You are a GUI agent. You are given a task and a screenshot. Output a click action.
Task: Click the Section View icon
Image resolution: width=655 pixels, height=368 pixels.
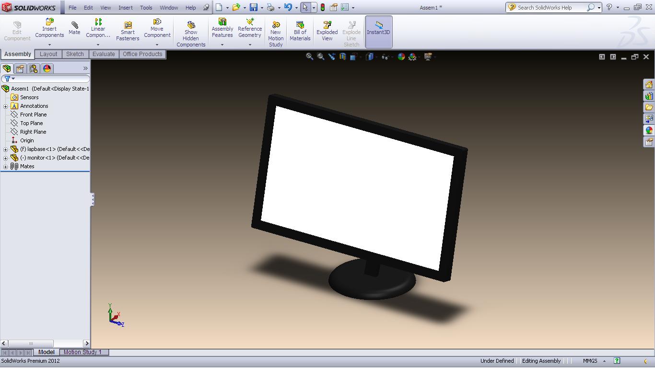coord(343,57)
